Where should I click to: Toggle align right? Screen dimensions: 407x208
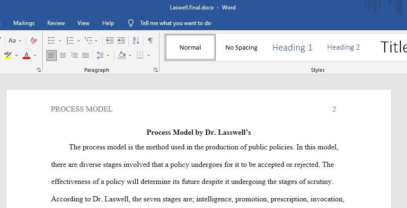click(x=74, y=55)
